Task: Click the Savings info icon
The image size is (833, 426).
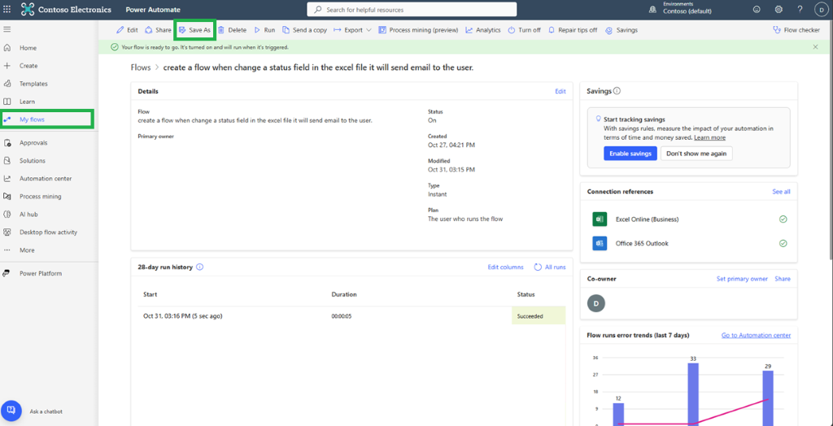Action: 617,91
